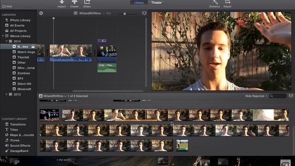Close the NOandROfilms project timeline

tap(41, 13)
